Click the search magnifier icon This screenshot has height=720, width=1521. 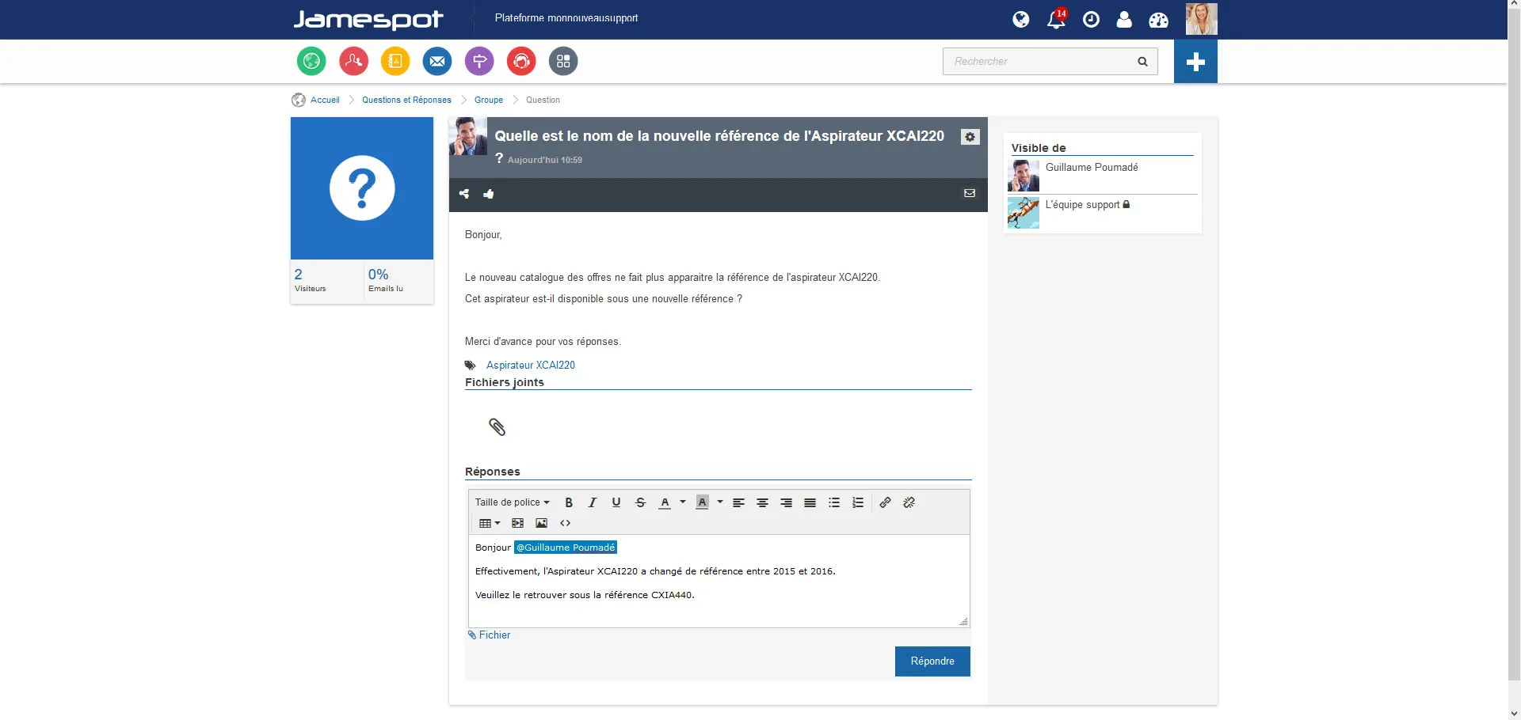[1142, 62]
